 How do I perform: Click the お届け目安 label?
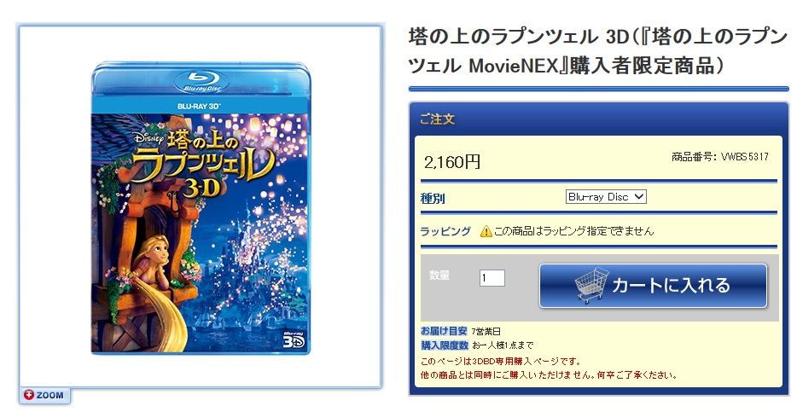(444, 331)
